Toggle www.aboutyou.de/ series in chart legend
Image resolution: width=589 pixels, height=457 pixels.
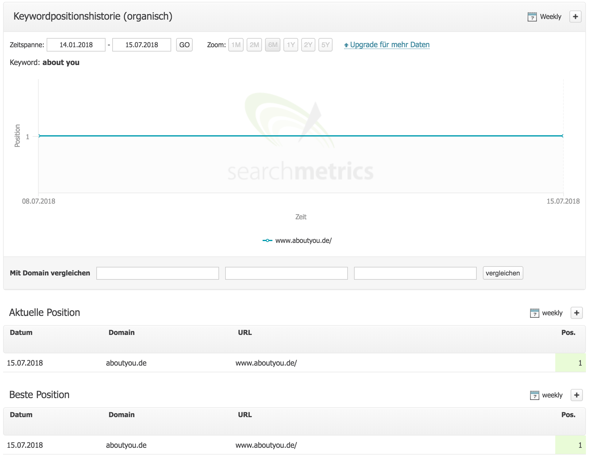tap(297, 240)
